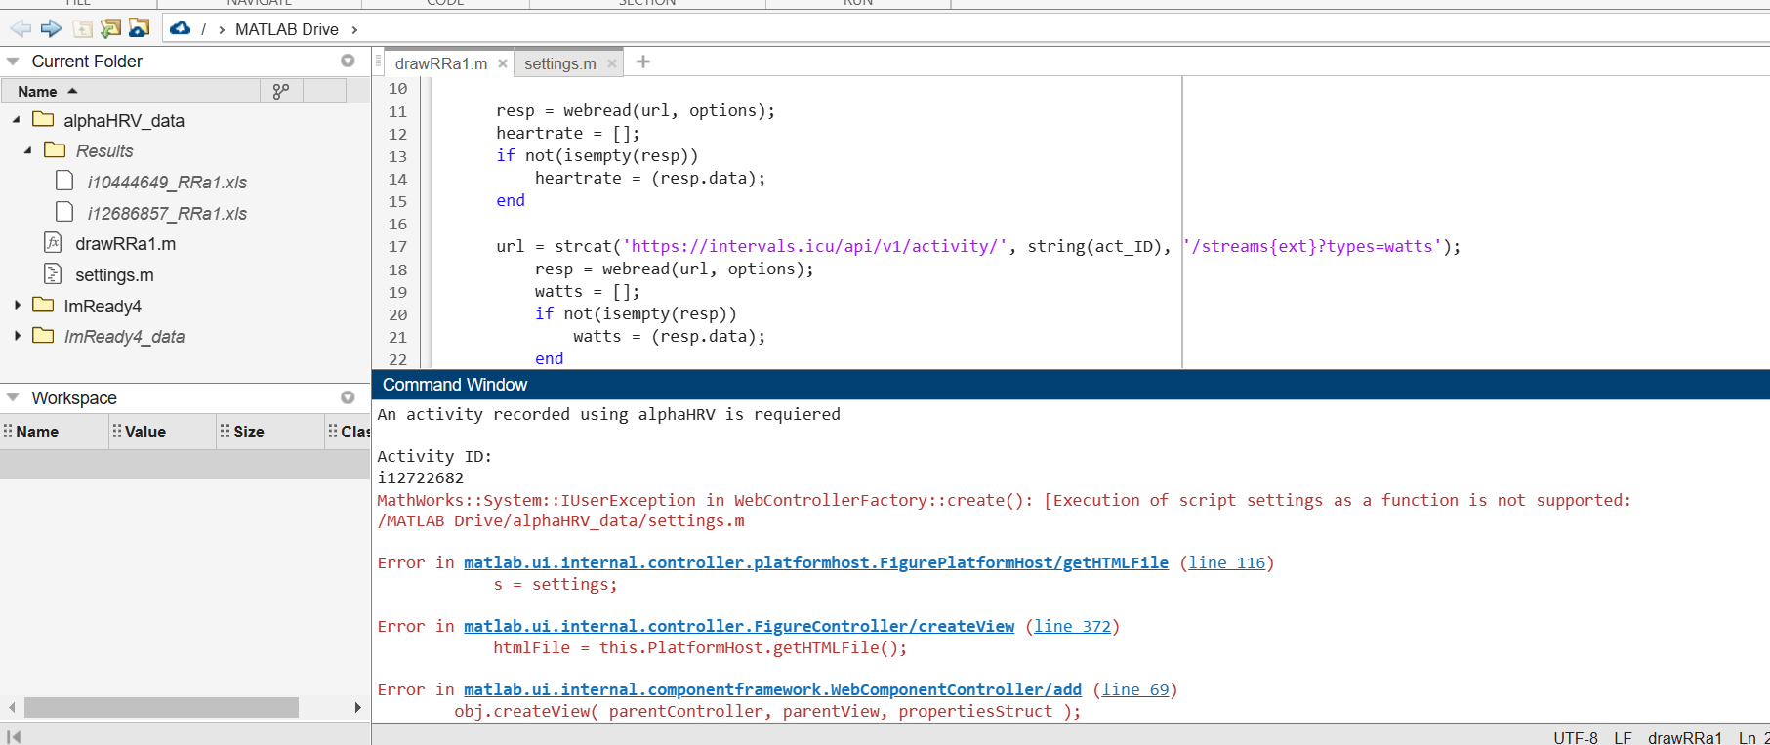This screenshot has height=745, width=1770.
Task: Close the drawRRa1.m tab
Action: coord(503,63)
